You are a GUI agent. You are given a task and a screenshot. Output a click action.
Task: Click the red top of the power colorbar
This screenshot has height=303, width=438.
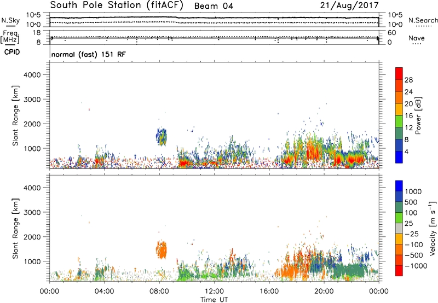tap(399, 73)
